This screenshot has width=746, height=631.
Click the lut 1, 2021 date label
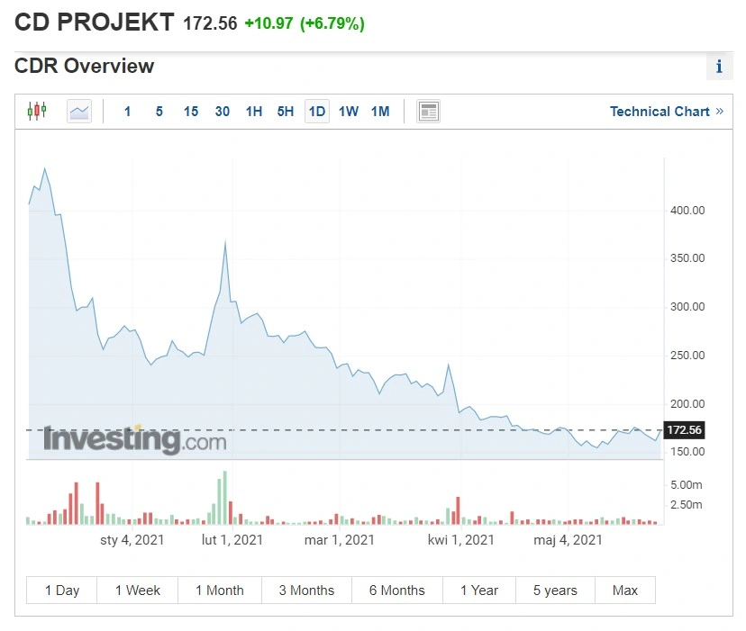tap(232, 540)
